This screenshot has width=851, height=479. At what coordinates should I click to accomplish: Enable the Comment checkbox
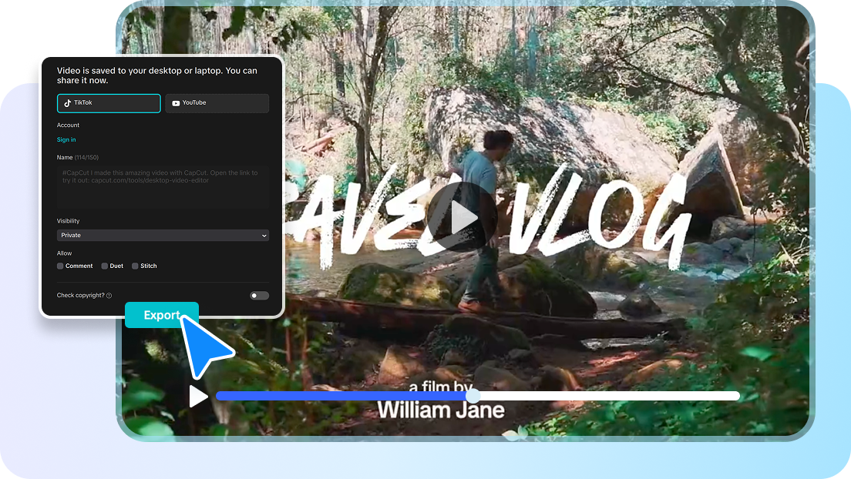pos(60,266)
